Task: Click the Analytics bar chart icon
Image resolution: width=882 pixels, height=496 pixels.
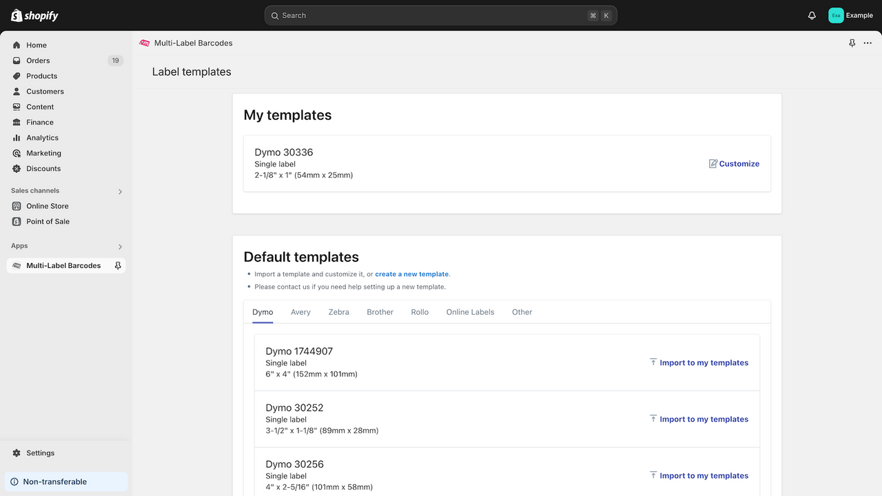Action: tap(17, 138)
